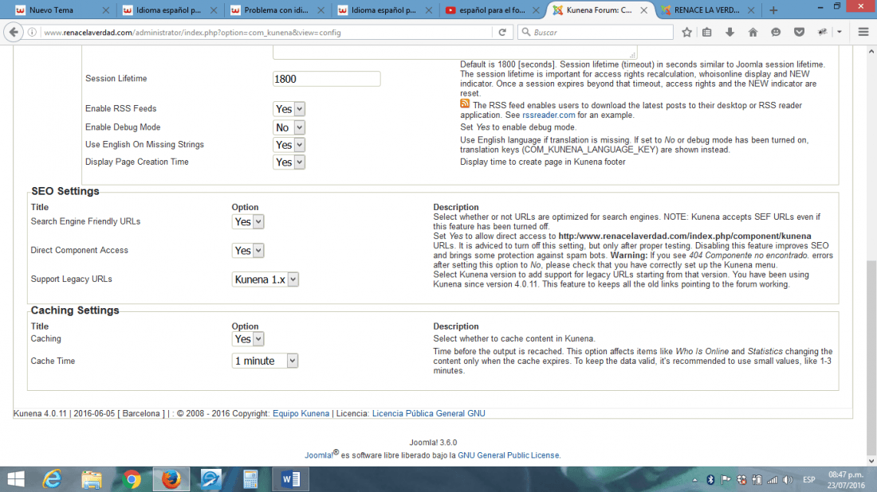The image size is (877, 492).
Task: Reload the page with refresh icon
Action: pos(502,33)
